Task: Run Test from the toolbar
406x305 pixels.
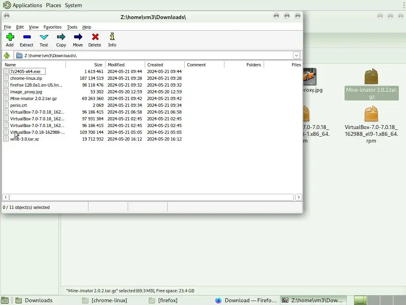Action: point(44,37)
